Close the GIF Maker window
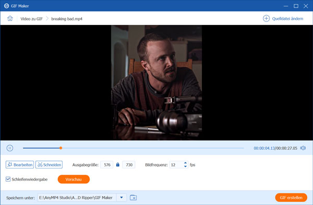The image size is (313, 205). click(x=306, y=6)
